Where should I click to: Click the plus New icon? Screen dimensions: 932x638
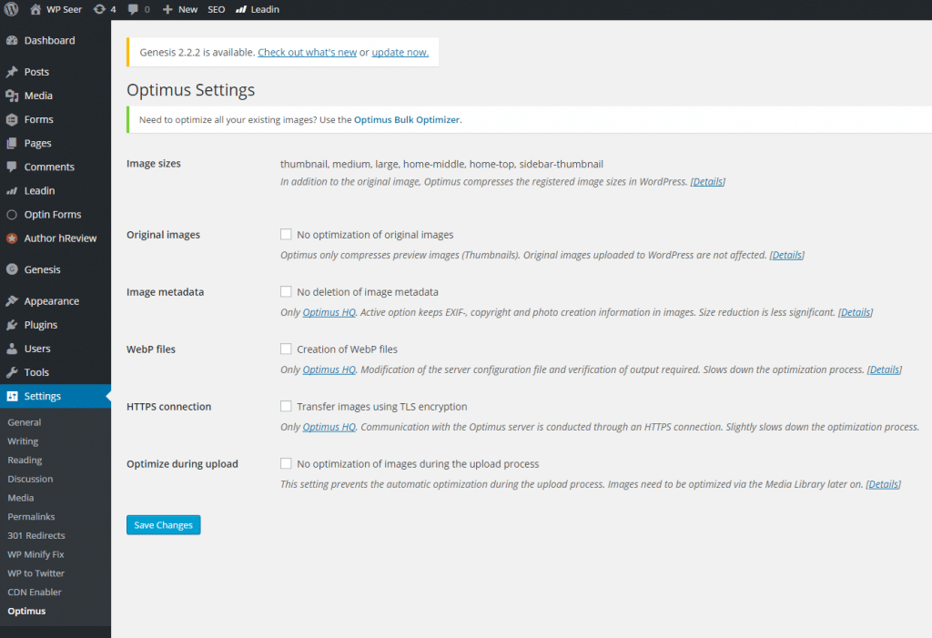[x=167, y=9]
